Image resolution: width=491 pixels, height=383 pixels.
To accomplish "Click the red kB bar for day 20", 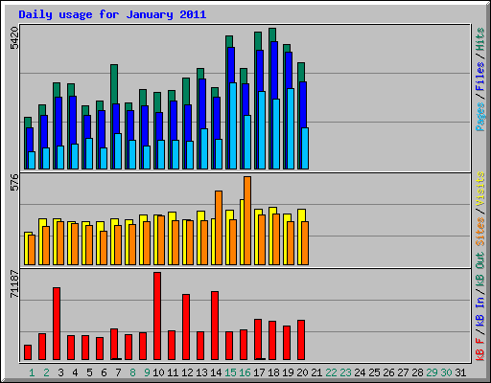I will click(301, 340).
